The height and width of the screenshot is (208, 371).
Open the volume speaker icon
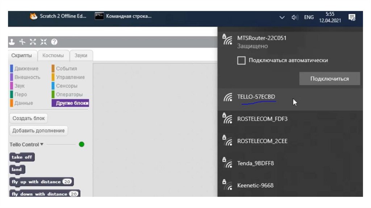click(x=295, y=17)
